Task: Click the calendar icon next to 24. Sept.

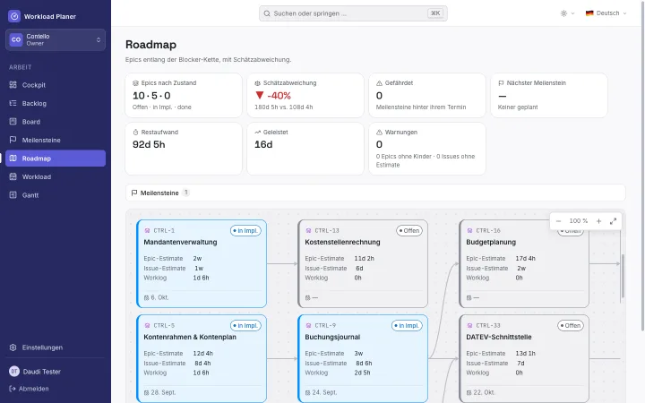Action: point(307,393)
